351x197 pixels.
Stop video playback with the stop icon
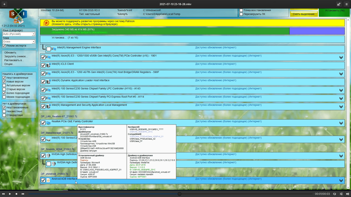(17, 194)
